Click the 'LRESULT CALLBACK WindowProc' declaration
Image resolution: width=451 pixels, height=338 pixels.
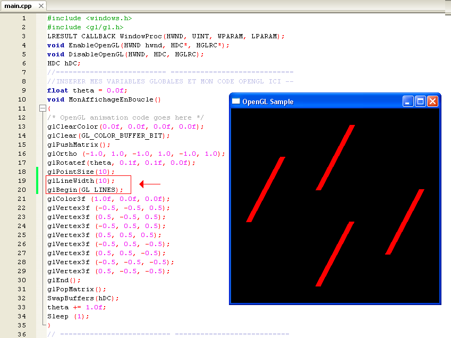166,36
